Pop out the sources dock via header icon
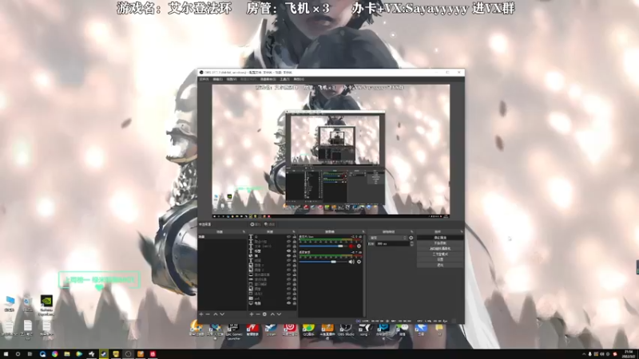Image resolution: width=639 pixels, height=359 pixels. [x=294, y=231]
